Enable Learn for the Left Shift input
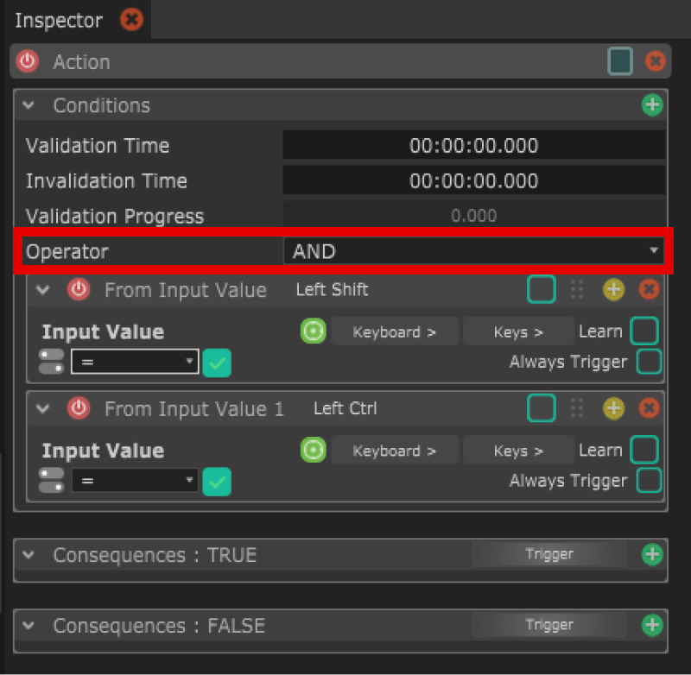 click(x=644, y=331)
